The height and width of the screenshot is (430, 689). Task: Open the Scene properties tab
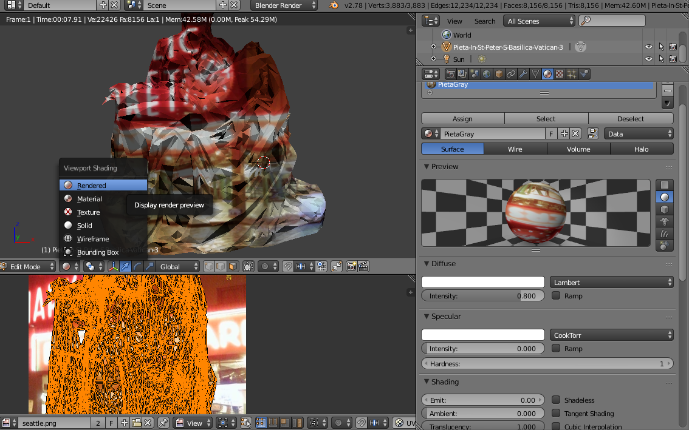point(474,74)
